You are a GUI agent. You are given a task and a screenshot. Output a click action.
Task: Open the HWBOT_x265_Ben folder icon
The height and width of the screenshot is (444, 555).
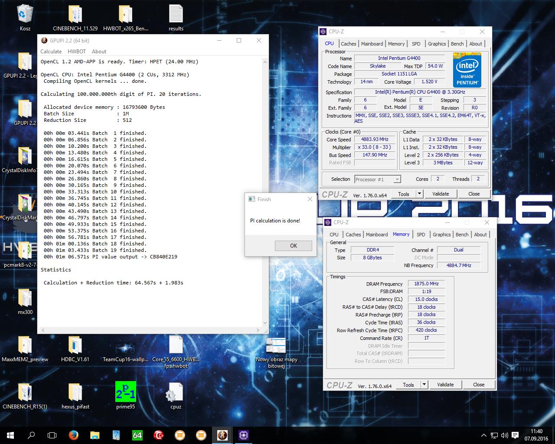(x=125, y=17)
